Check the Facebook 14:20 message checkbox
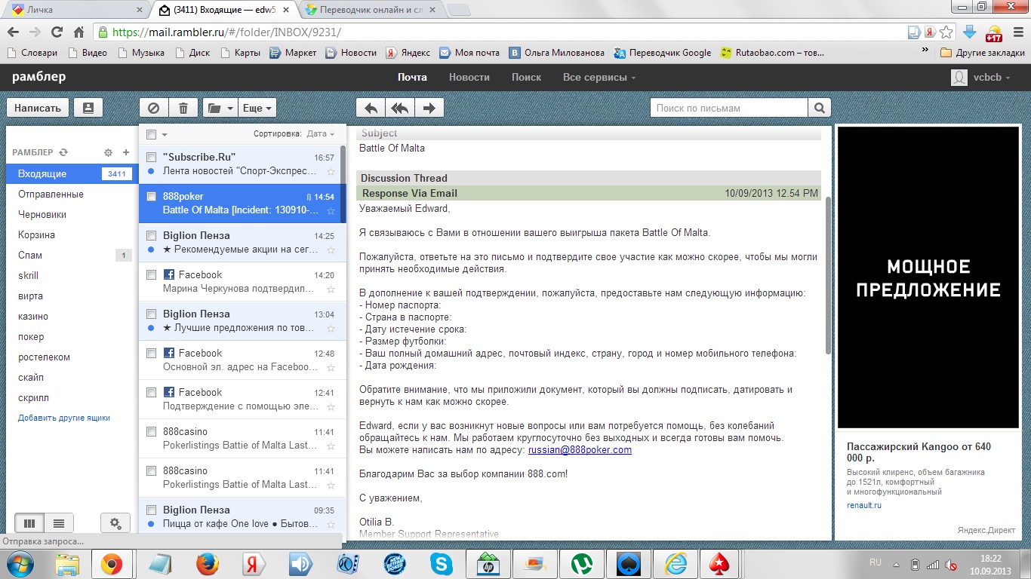The width and height of the screenshot is (1031, 579). [x=151, y=274]
